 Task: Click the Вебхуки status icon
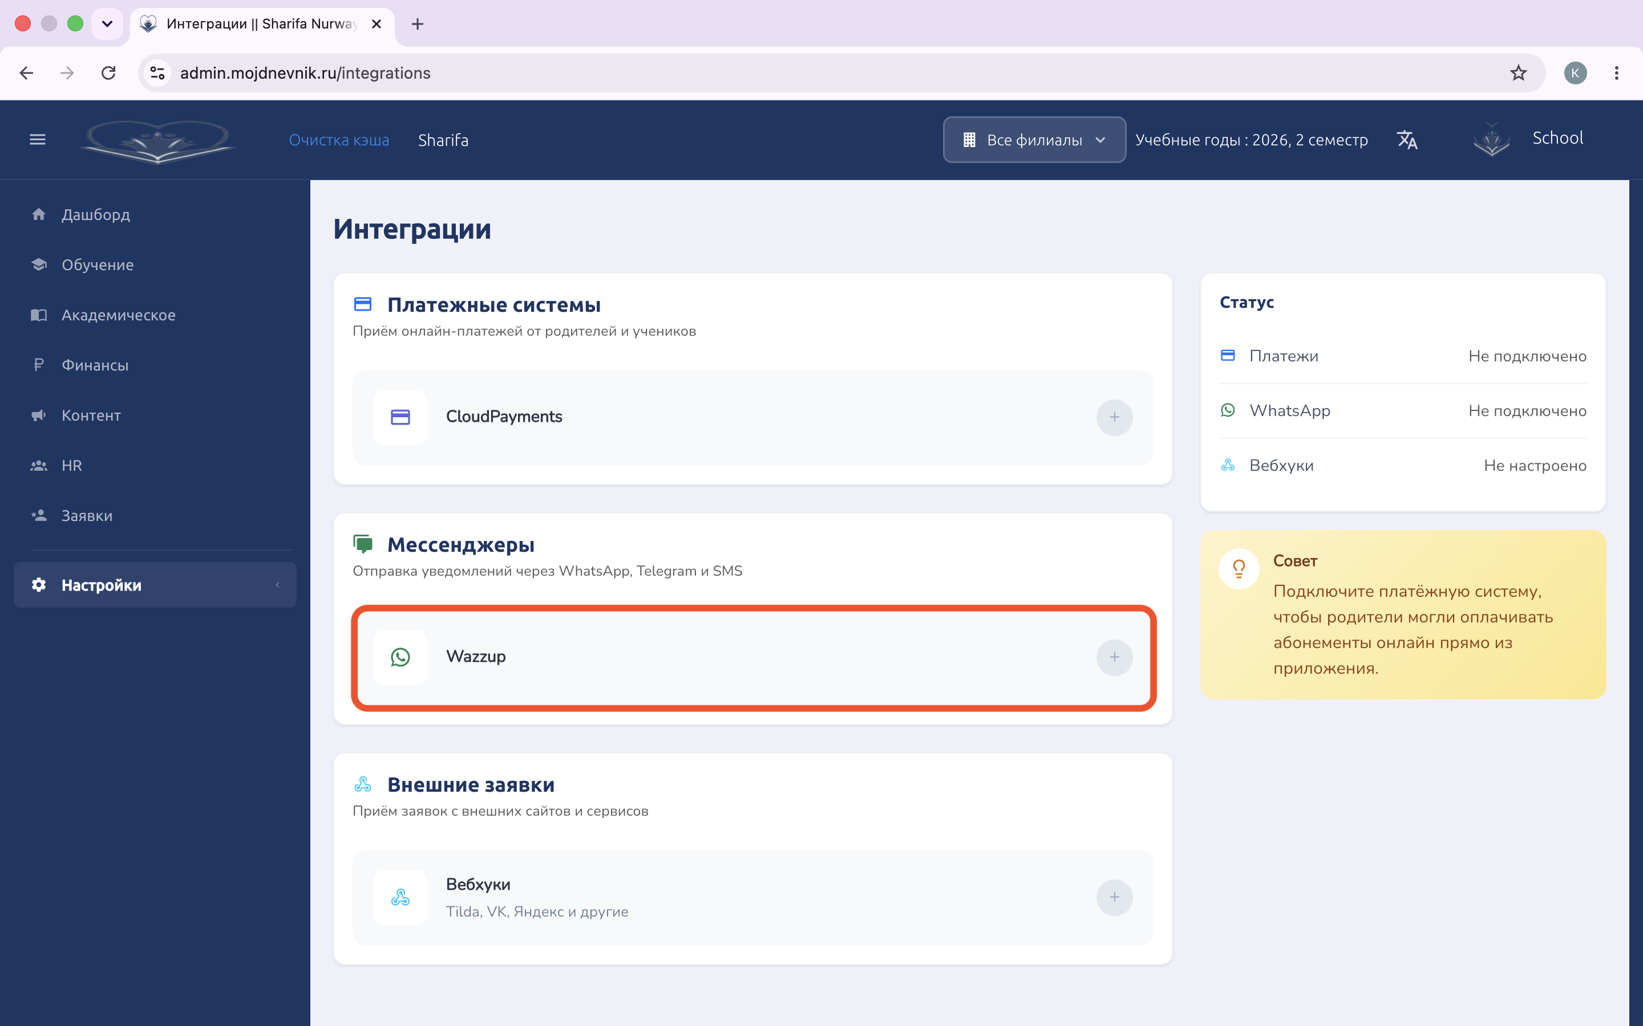click(1228, 465)
